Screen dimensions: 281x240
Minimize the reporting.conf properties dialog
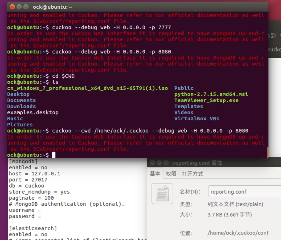coord(159,163)
